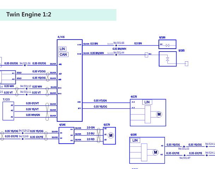Select the LIN label inside module 4/46
The height and width of the screenshot is (169, 215).
pos(62,49)
